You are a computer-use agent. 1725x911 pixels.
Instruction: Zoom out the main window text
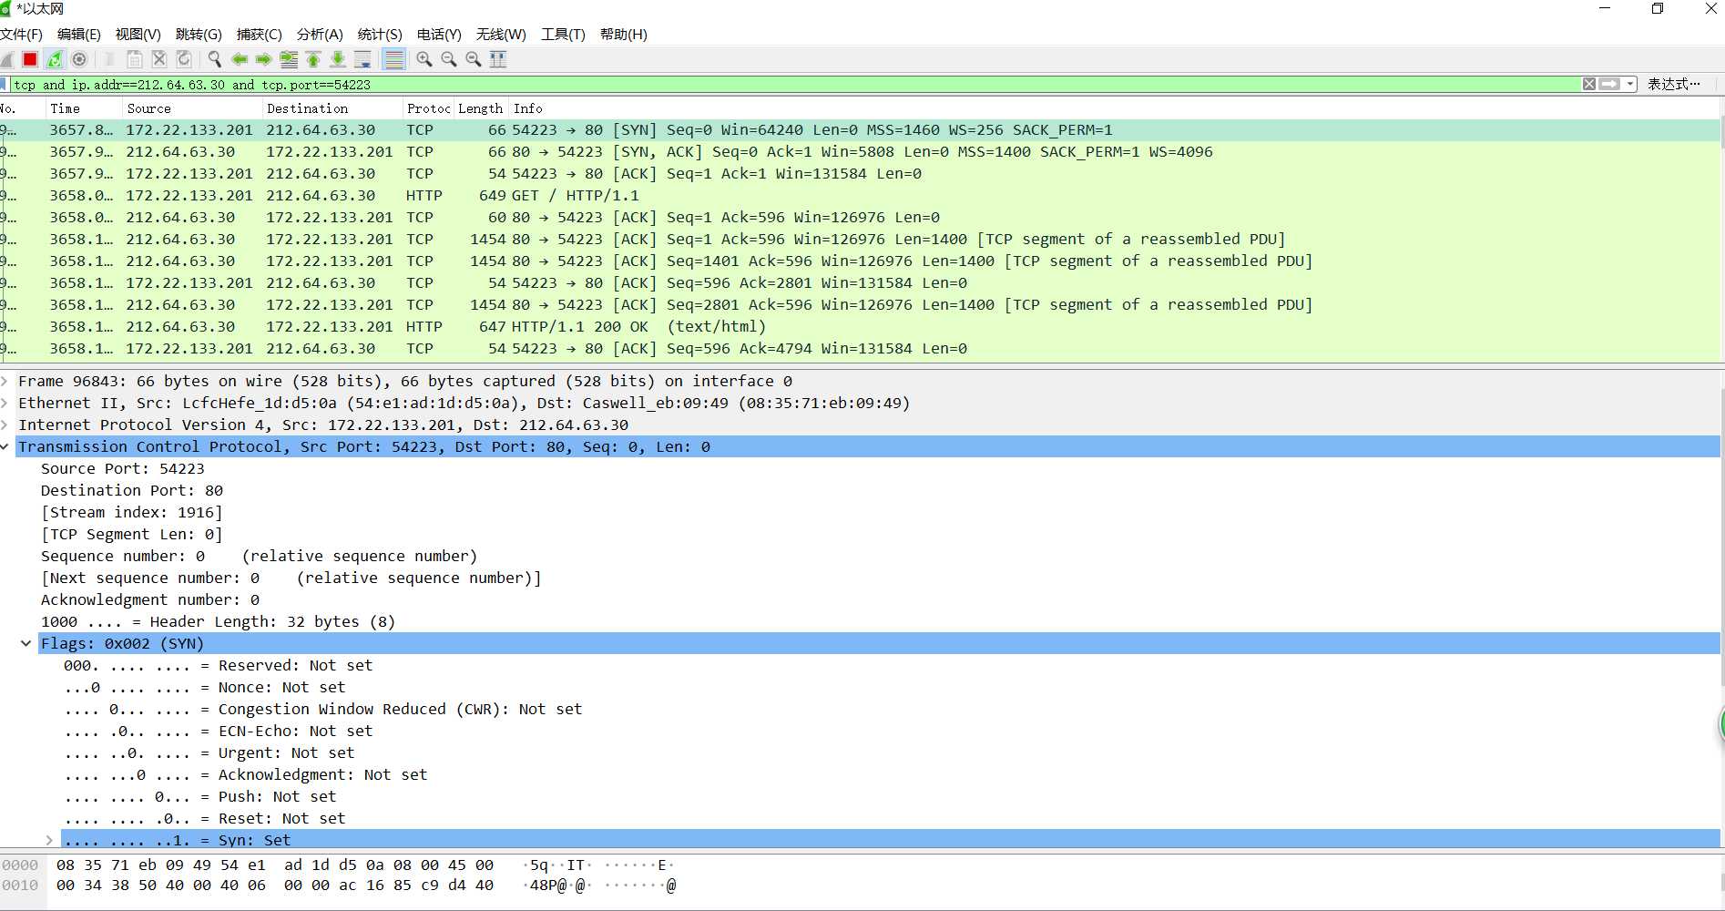pos(449,59)
